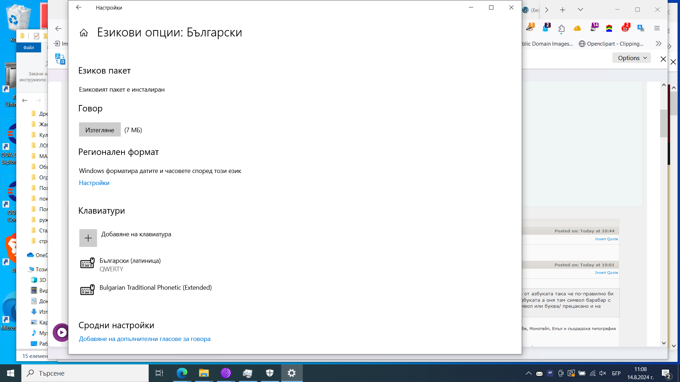Screen dimensions: 680x382
Task: Select the 3D objects folder in Explorer tree
Action: (38, 280)
